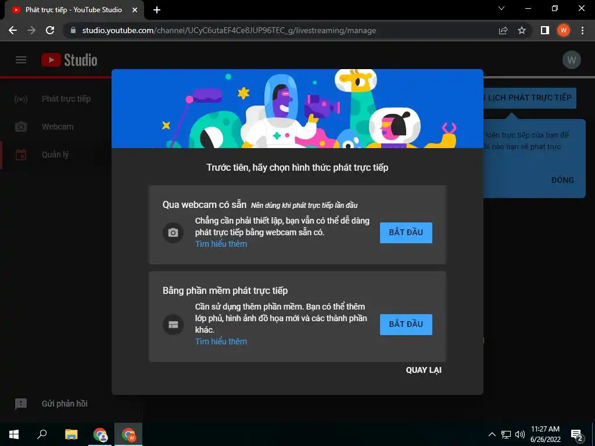Screen dimensions: 595x446
Task: Start streaming with streaming software
Action: (406, 324)
